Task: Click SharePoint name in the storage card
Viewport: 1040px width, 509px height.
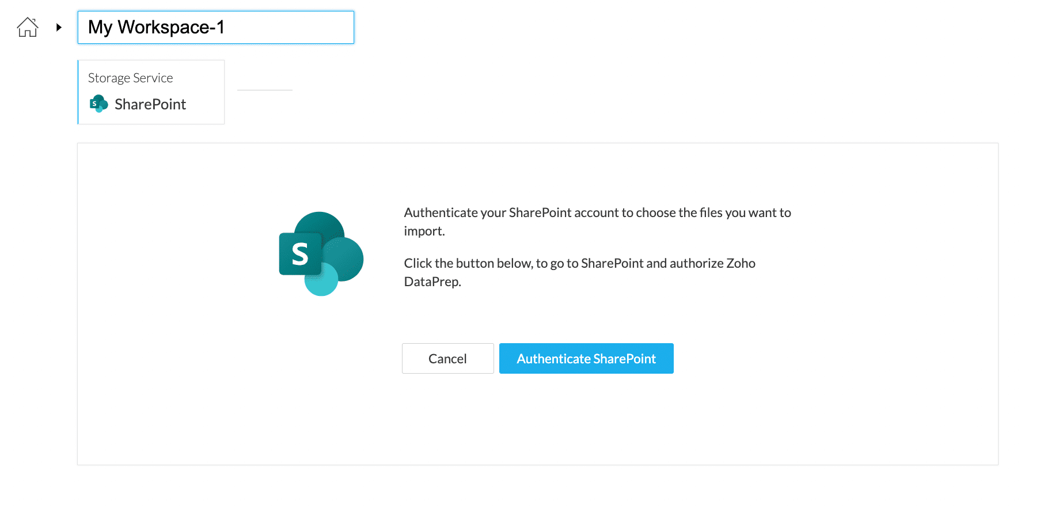Action: [x=150, y=104]
